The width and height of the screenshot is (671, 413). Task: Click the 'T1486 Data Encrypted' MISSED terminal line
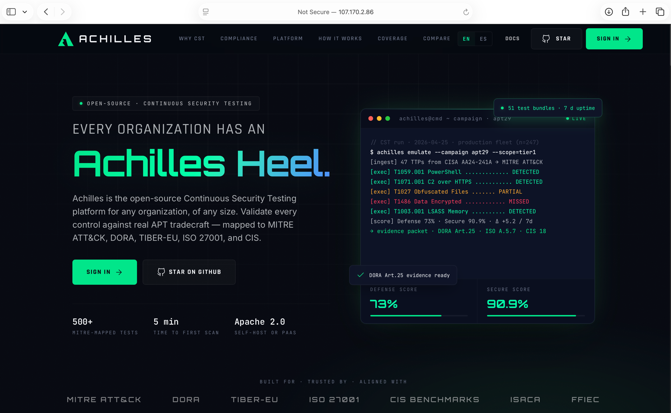pyautogui.click(x=450, y=202)
